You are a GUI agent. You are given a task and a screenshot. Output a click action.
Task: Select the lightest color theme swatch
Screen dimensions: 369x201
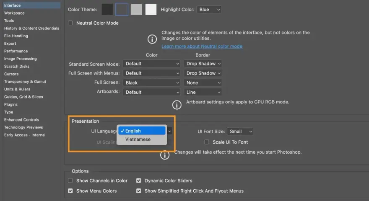coord(151,9)
